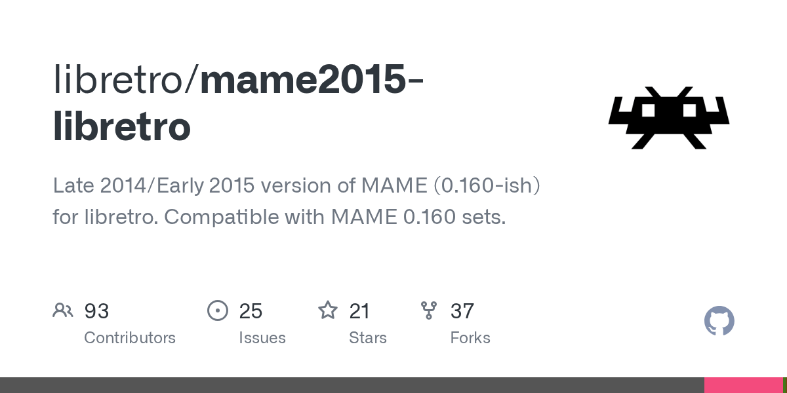Viewport: 787px width, 393px height.
Task: Click the libretro invader avatar logo
Action: point(669,118)
